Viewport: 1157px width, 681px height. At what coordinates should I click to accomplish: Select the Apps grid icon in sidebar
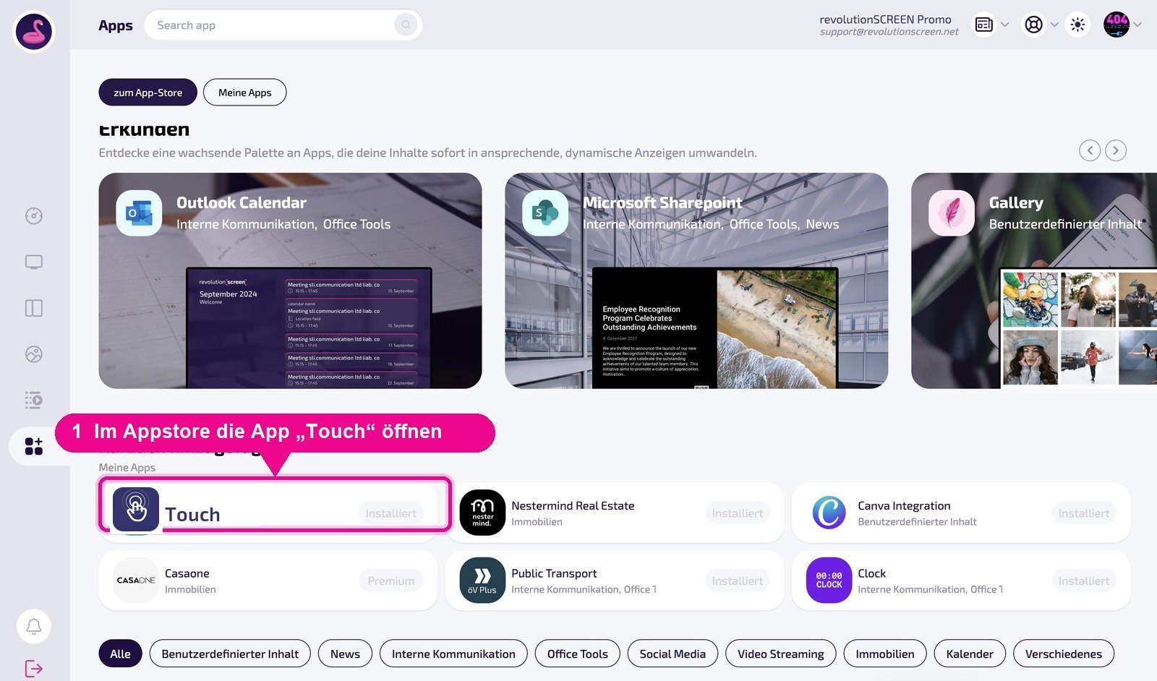click(x=34, y=446)
